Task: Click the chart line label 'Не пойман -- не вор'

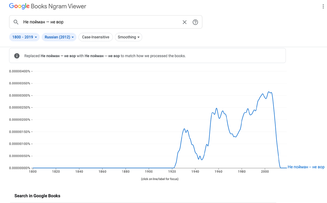Action: [x=306, y=167]
